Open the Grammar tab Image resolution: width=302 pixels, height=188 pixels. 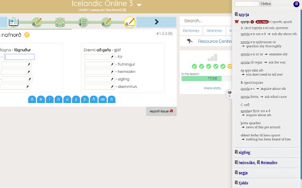tap(214, 31)
